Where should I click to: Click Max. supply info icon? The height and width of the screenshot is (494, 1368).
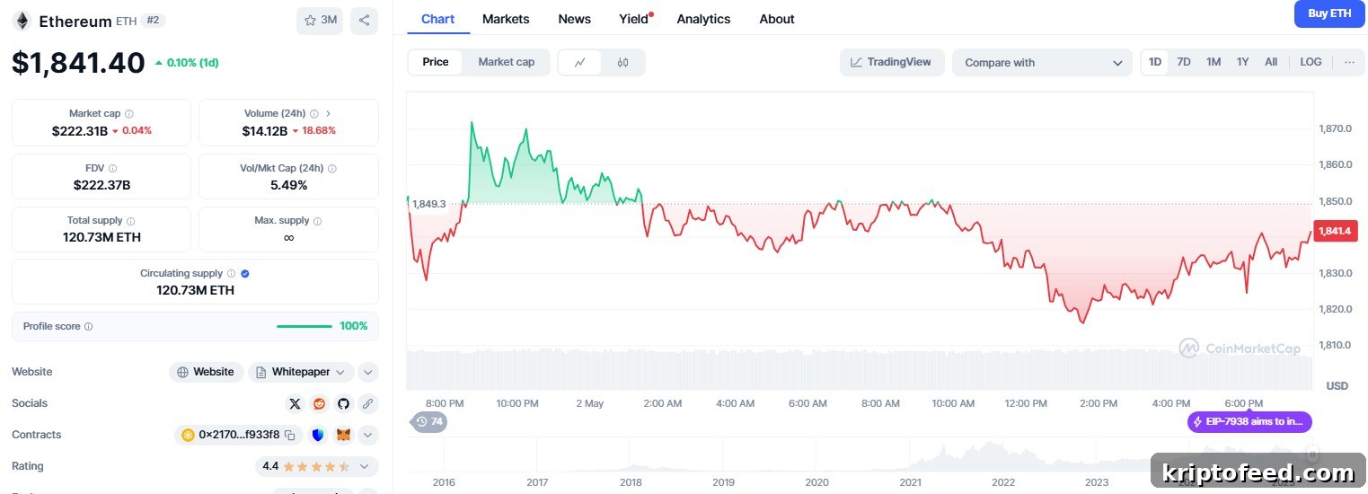pyautogui.click(x=318, y=221)
